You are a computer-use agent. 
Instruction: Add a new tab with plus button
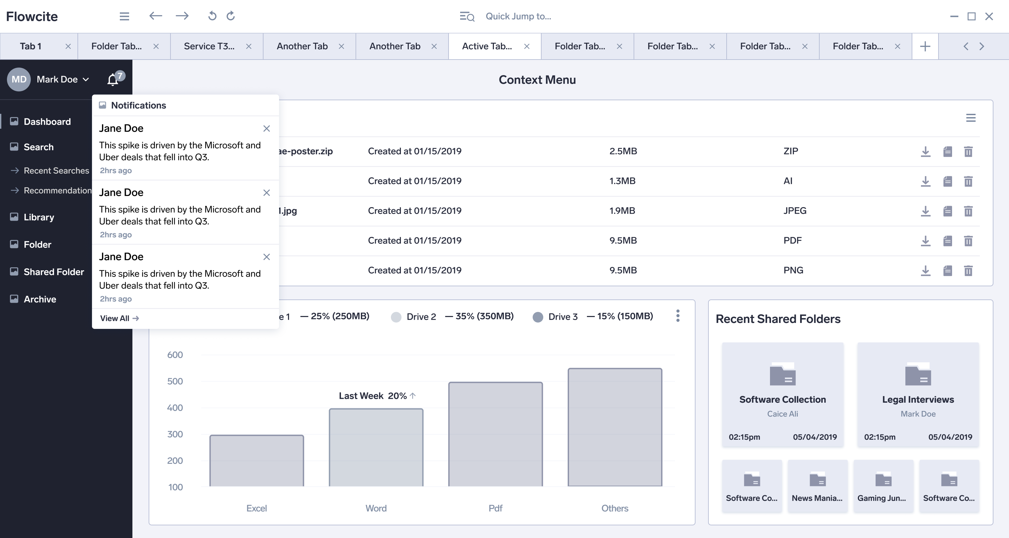925,46
